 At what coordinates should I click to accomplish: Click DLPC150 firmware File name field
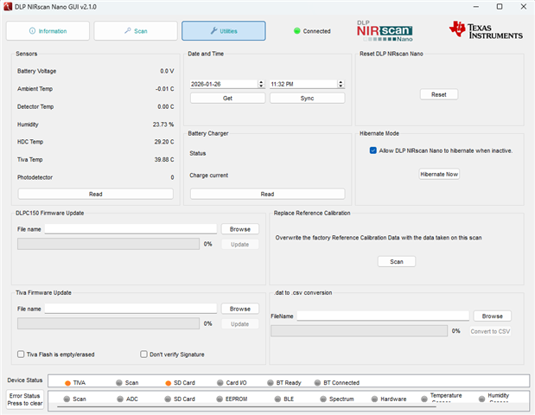131,229
